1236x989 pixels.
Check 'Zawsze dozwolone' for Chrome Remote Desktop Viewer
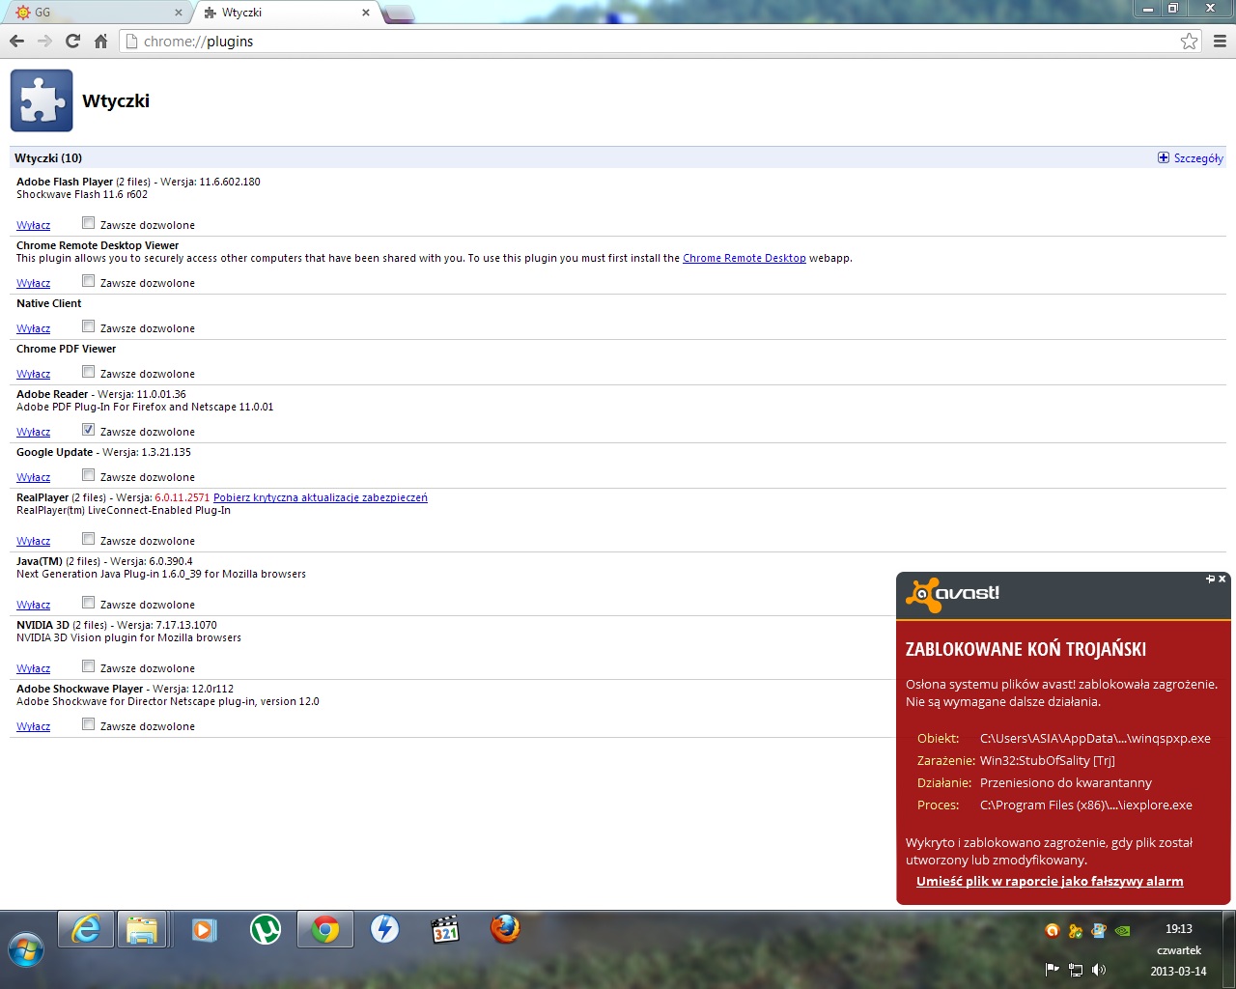pos(88,281)
